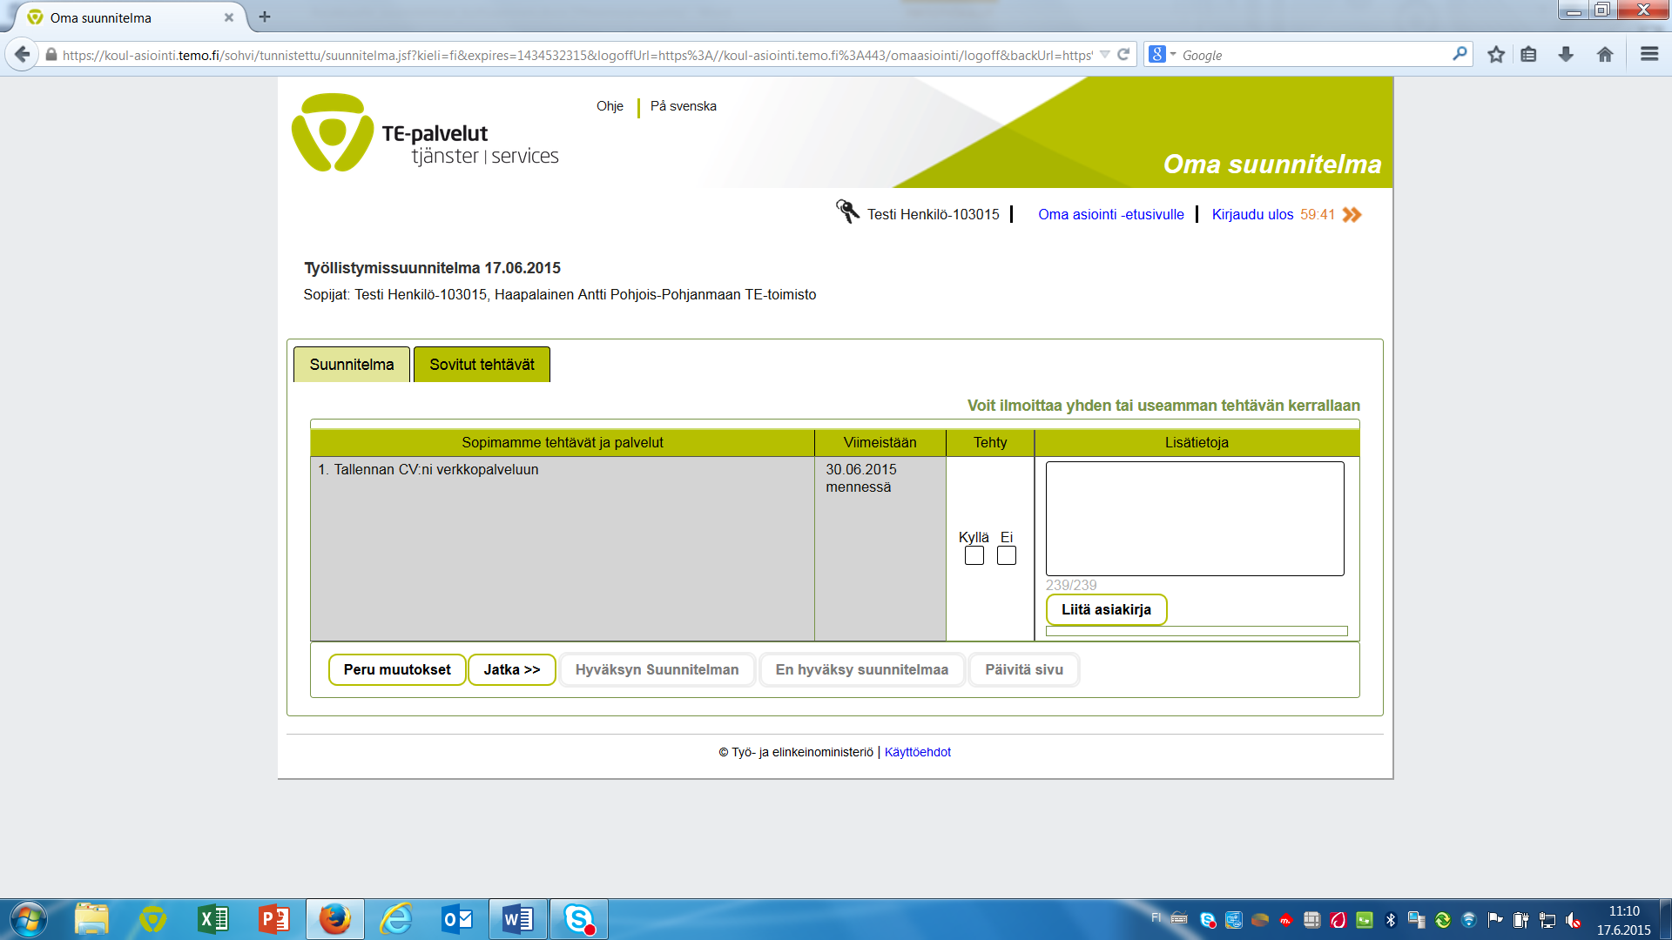The width and height of the screenshot is (1672, 940).
Task: Click the Skype tray icon
Action: tap(1208, 920)
